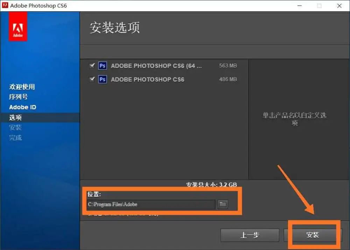The image size is (350, 250).
Task: Open the folder browse icon beside the location path
Action: point(223,204)
